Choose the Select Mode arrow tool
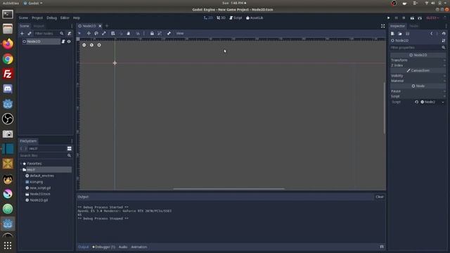Viewport: 450px width, 253px height. 79,34
